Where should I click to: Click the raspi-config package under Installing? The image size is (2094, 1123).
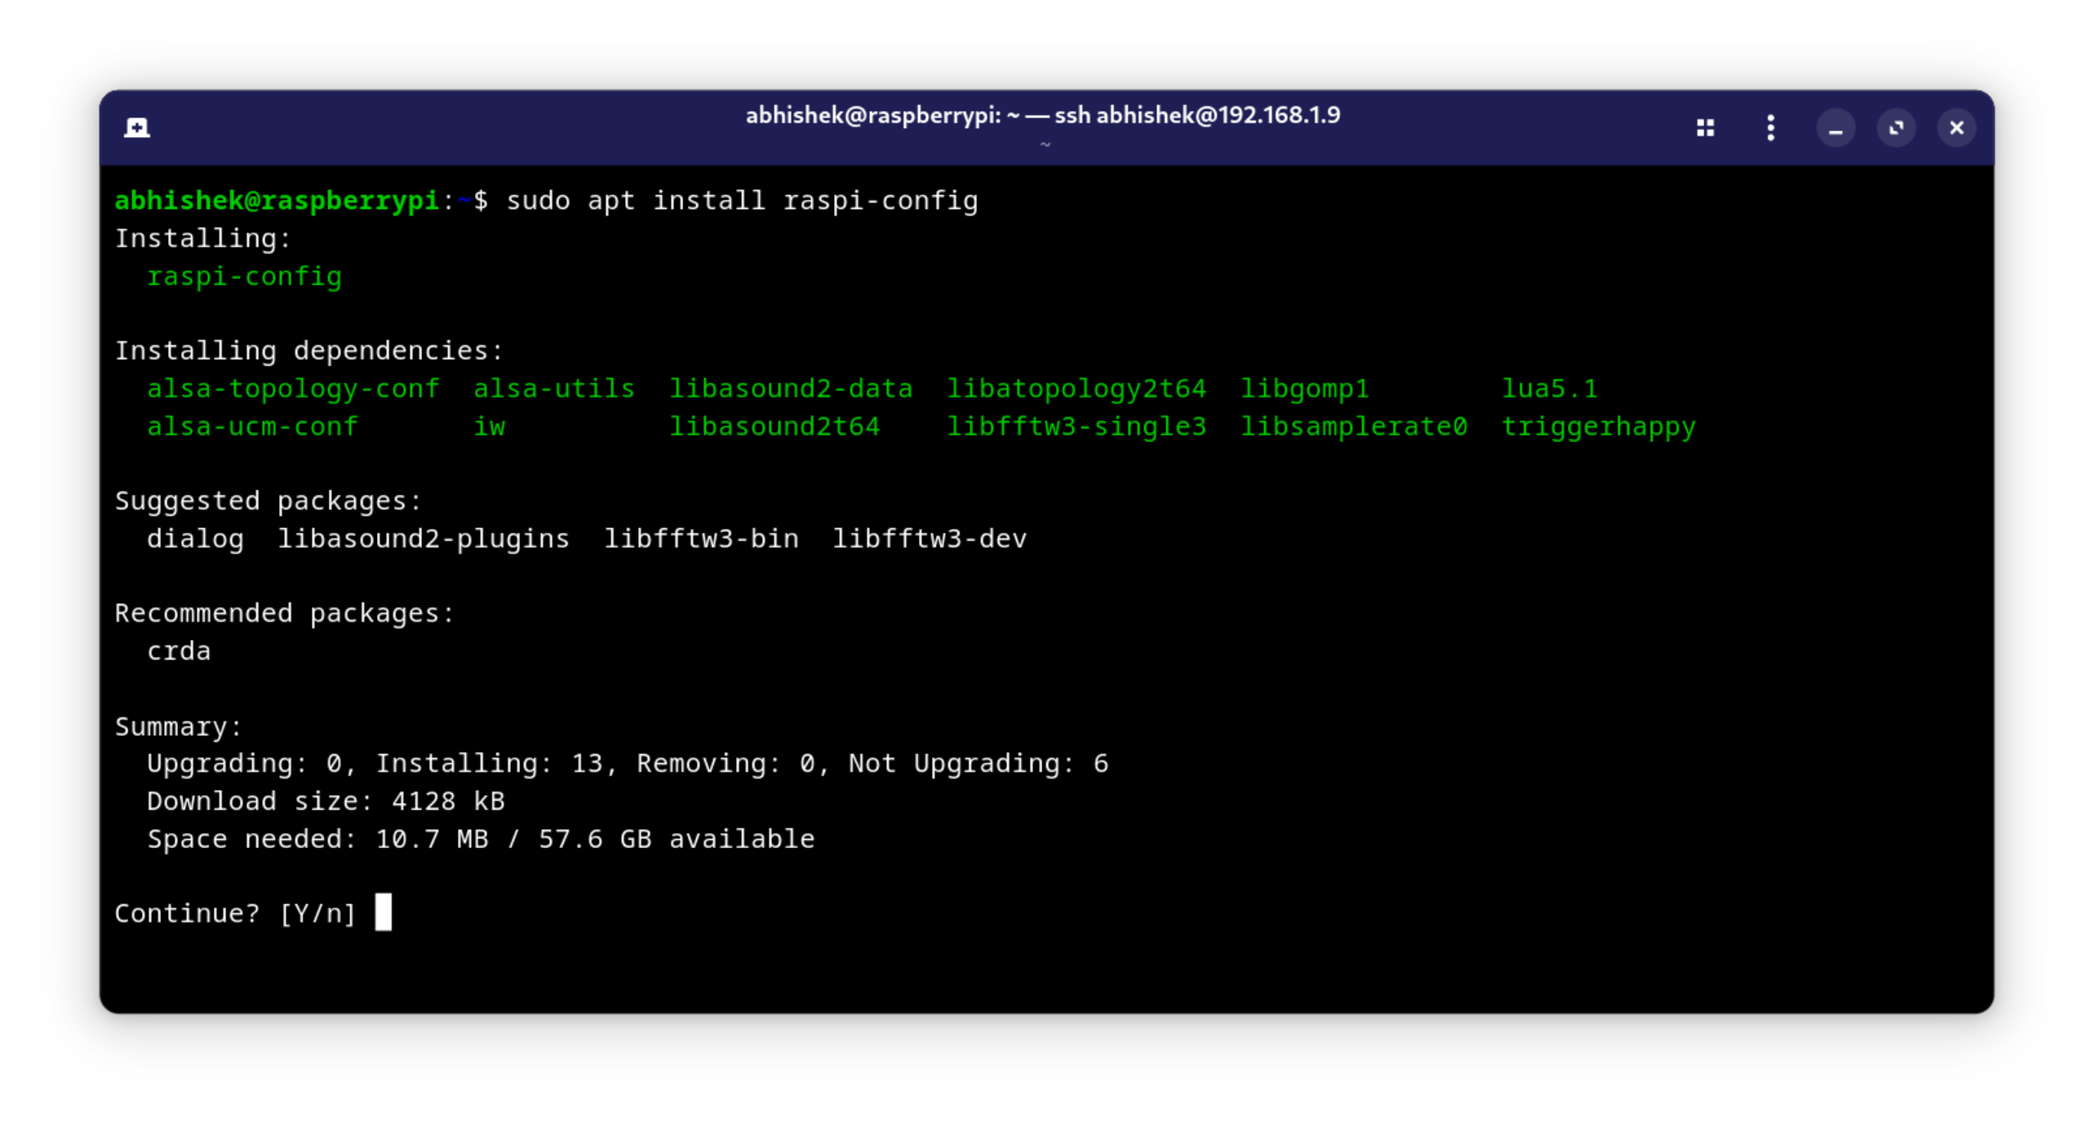pos(244,277)
